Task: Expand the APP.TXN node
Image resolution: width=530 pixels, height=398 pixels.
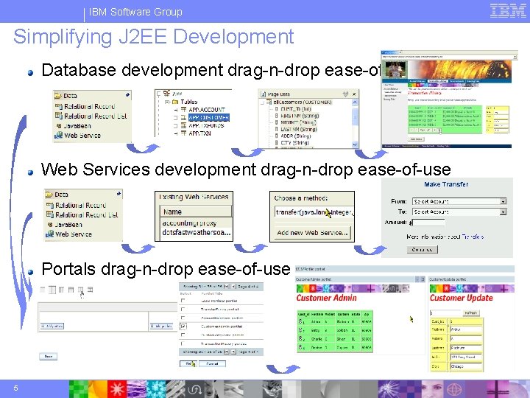Action: click(x=175, y=133)
